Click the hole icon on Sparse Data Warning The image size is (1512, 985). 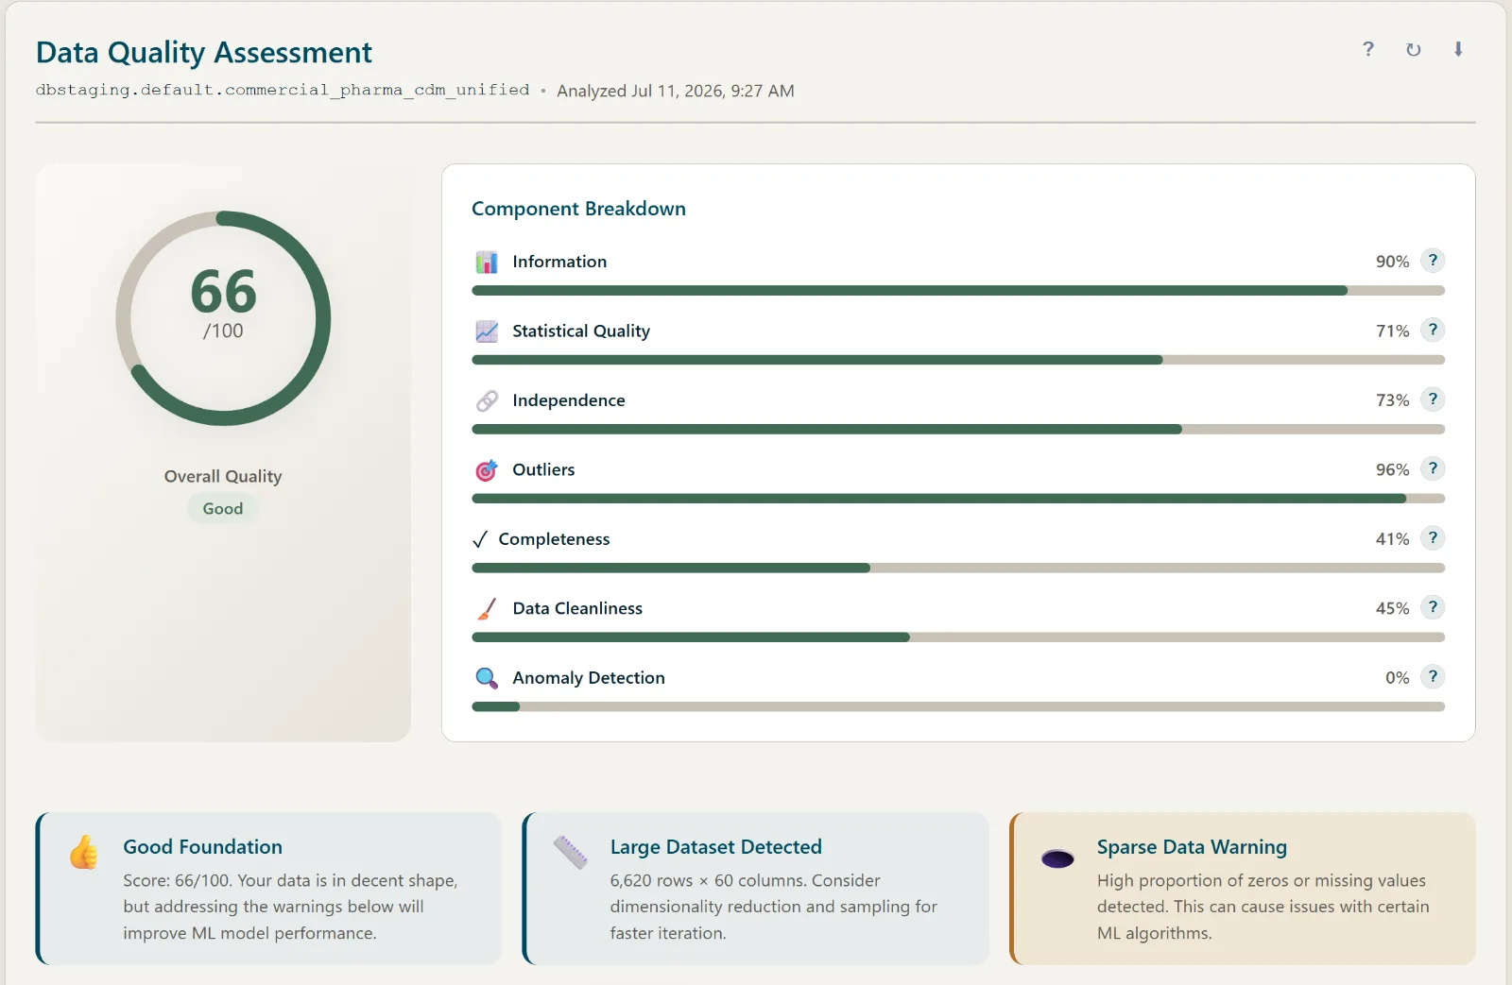[x=1057, y=858]
